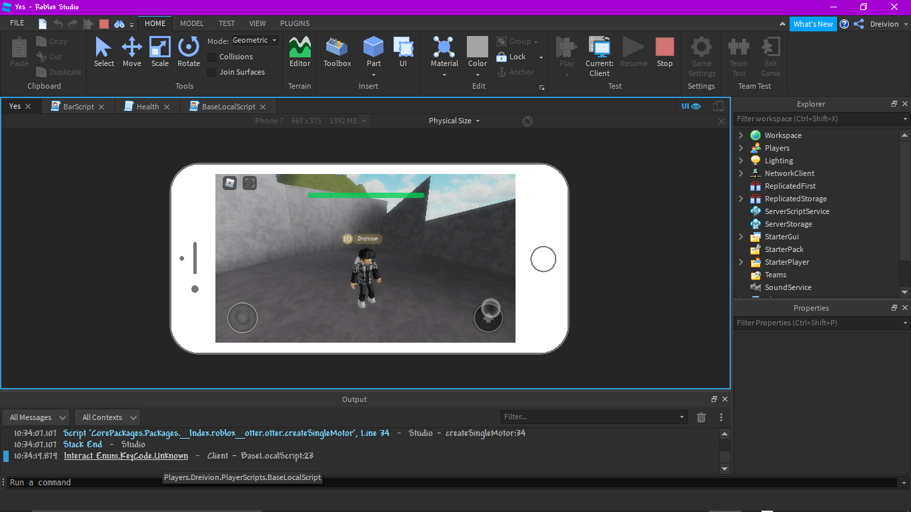
Task: Switch to the MODEL ribbon tab
Action: point(192,23)
